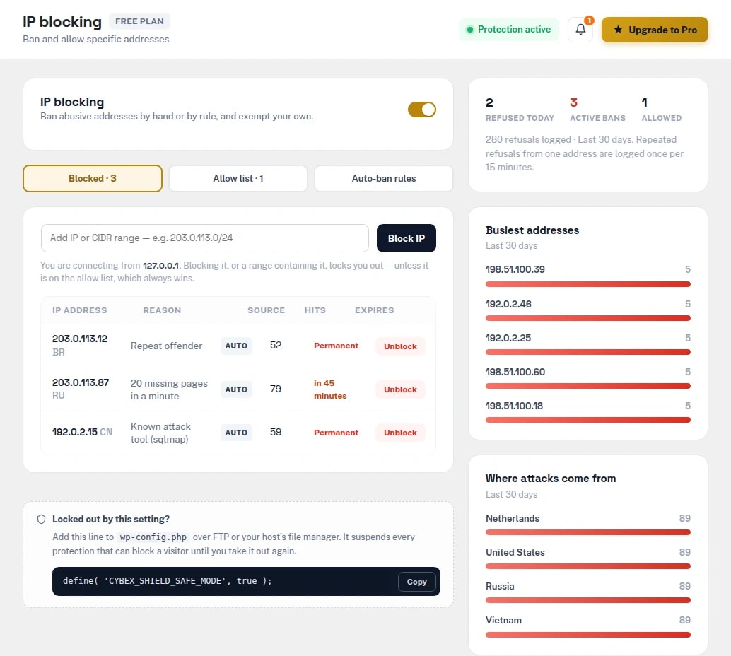This screenshot has width=731, height=656.
Task: Click the CYBEX_SHIELD_SAFE_MODE code line
Action: pyautogui.click(x=167, y=581)
